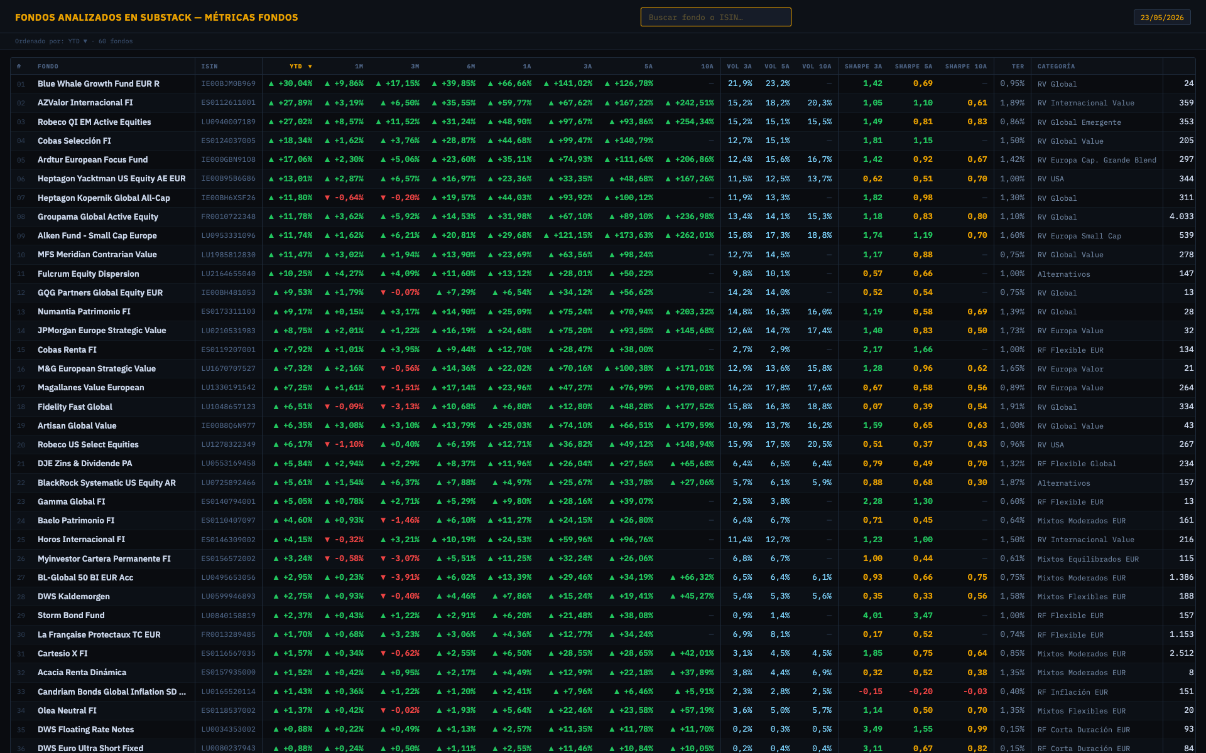Sort by the VOL 10A column header
Image resolution: width=1206 pixels, height=753 pixels.
(x=817, y=66)
